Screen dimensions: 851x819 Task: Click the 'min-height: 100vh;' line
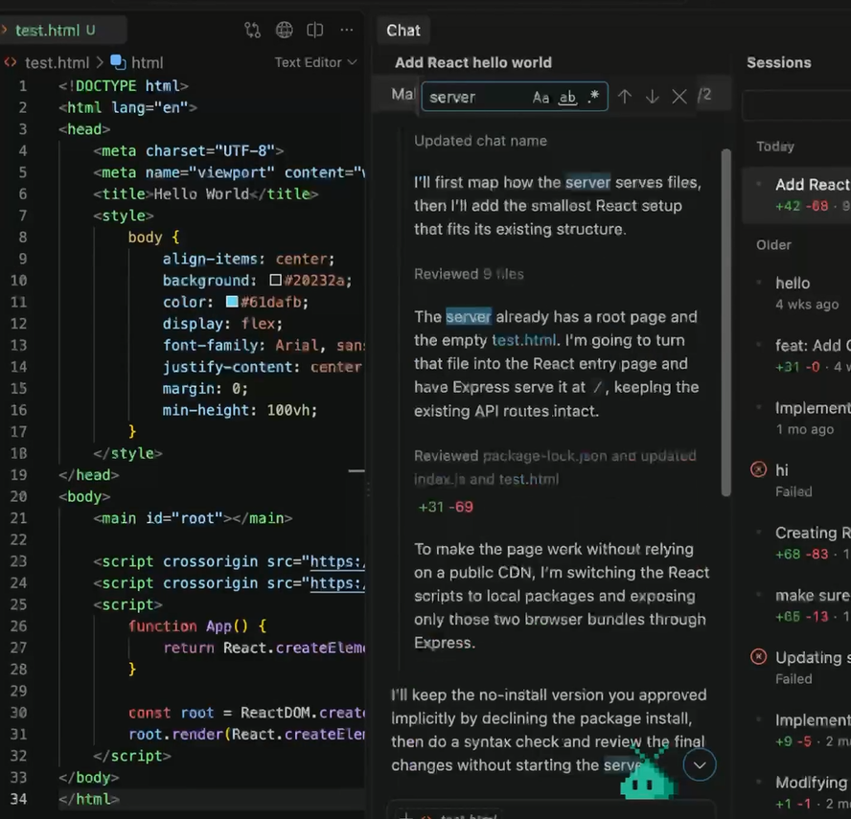click(240, 410)
